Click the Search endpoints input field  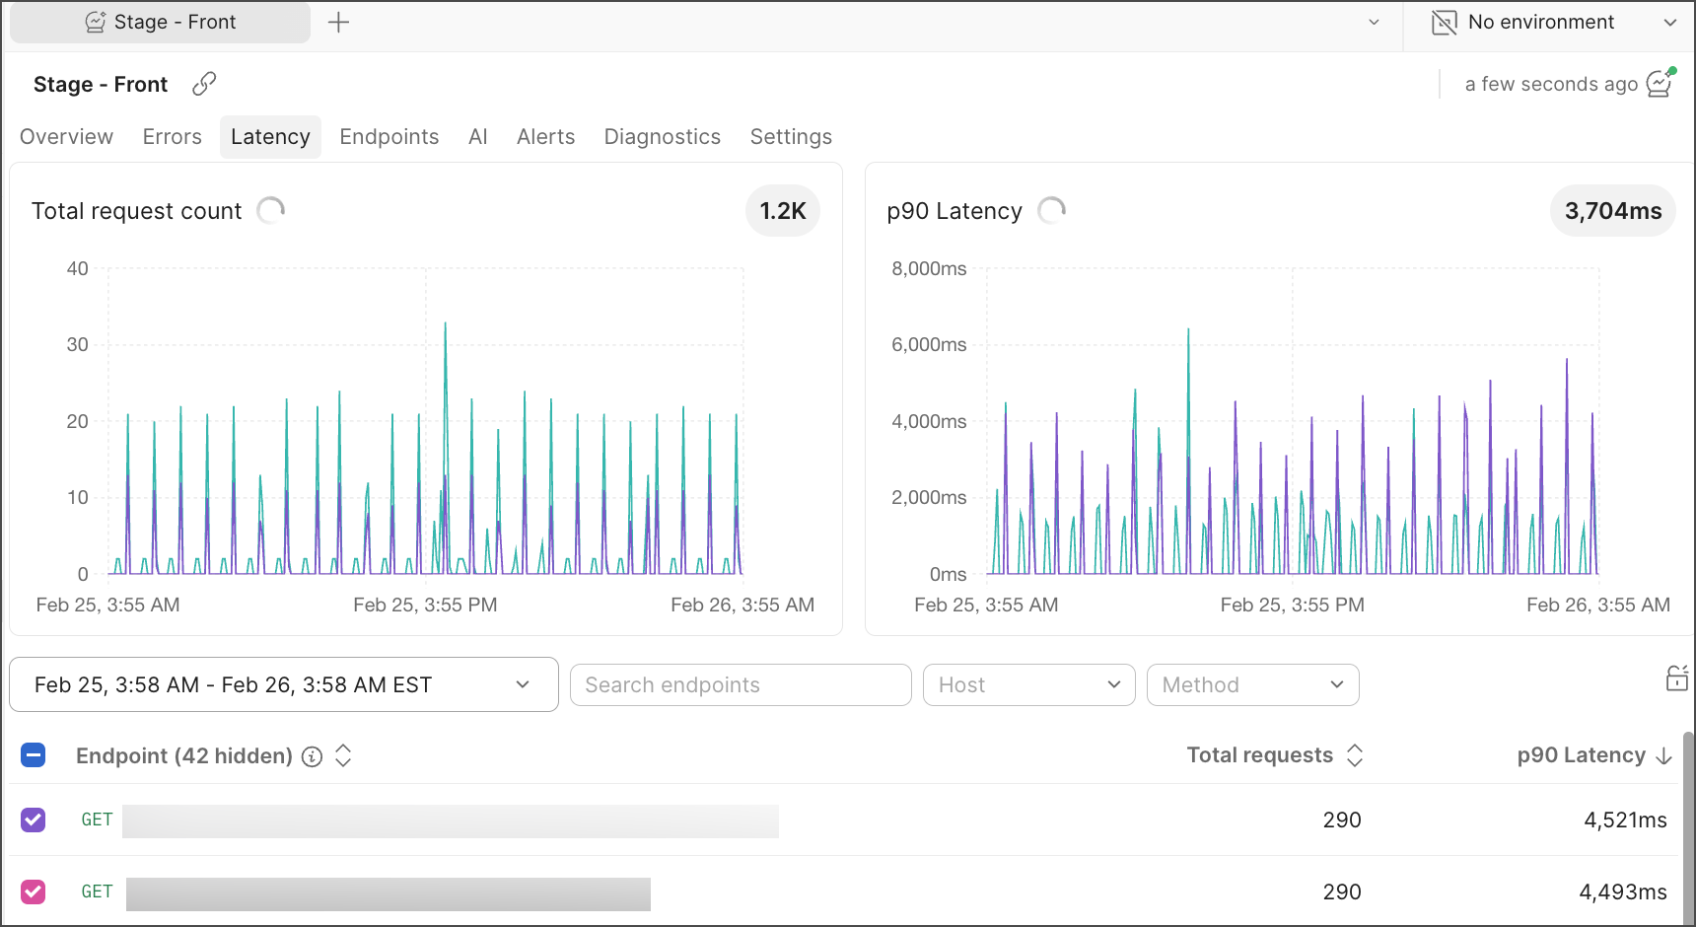pyautogui.click(x=740, y=684)
